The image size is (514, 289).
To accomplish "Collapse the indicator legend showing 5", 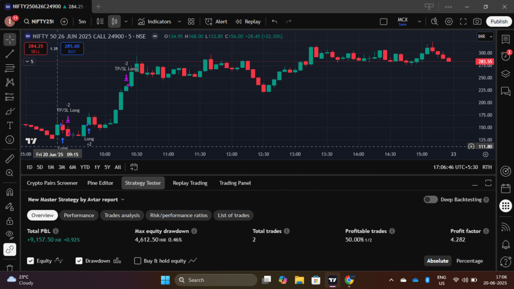I will (x=30, y=62).
